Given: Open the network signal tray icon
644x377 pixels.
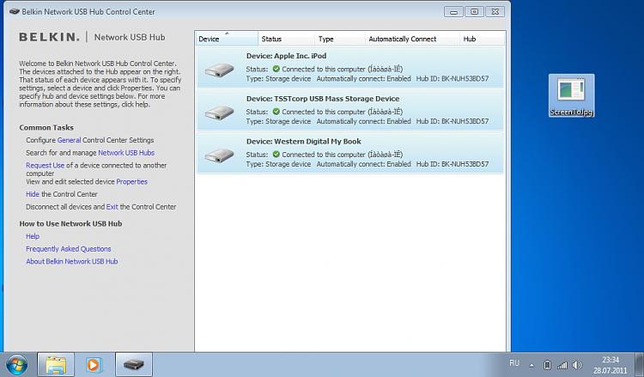Looking at the screenshot, I should pyautogui.click(x=562, y=365).
